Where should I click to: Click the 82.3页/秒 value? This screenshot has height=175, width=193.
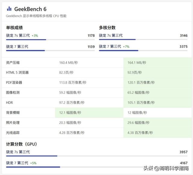pyautogui.click(x=66, y=72)
